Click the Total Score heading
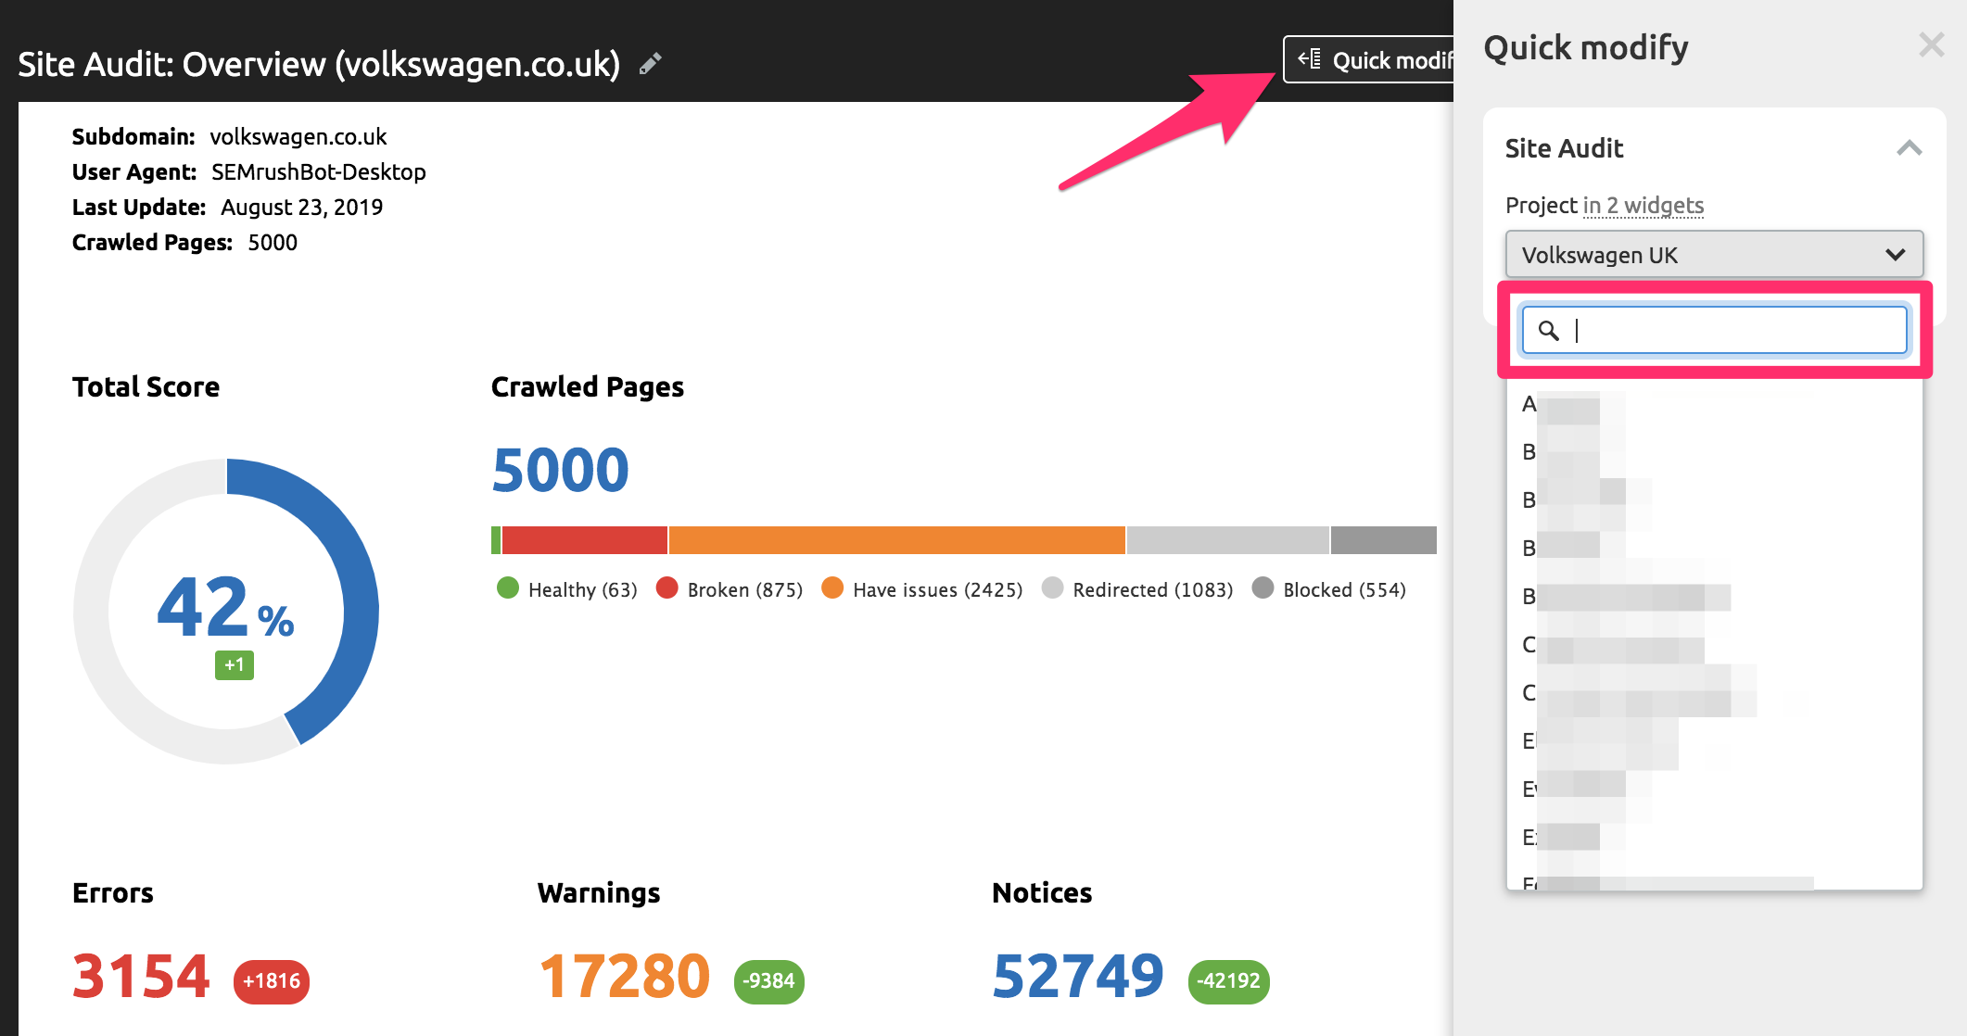Viewport: 1967px width, 1036px height. coord(146,386)
